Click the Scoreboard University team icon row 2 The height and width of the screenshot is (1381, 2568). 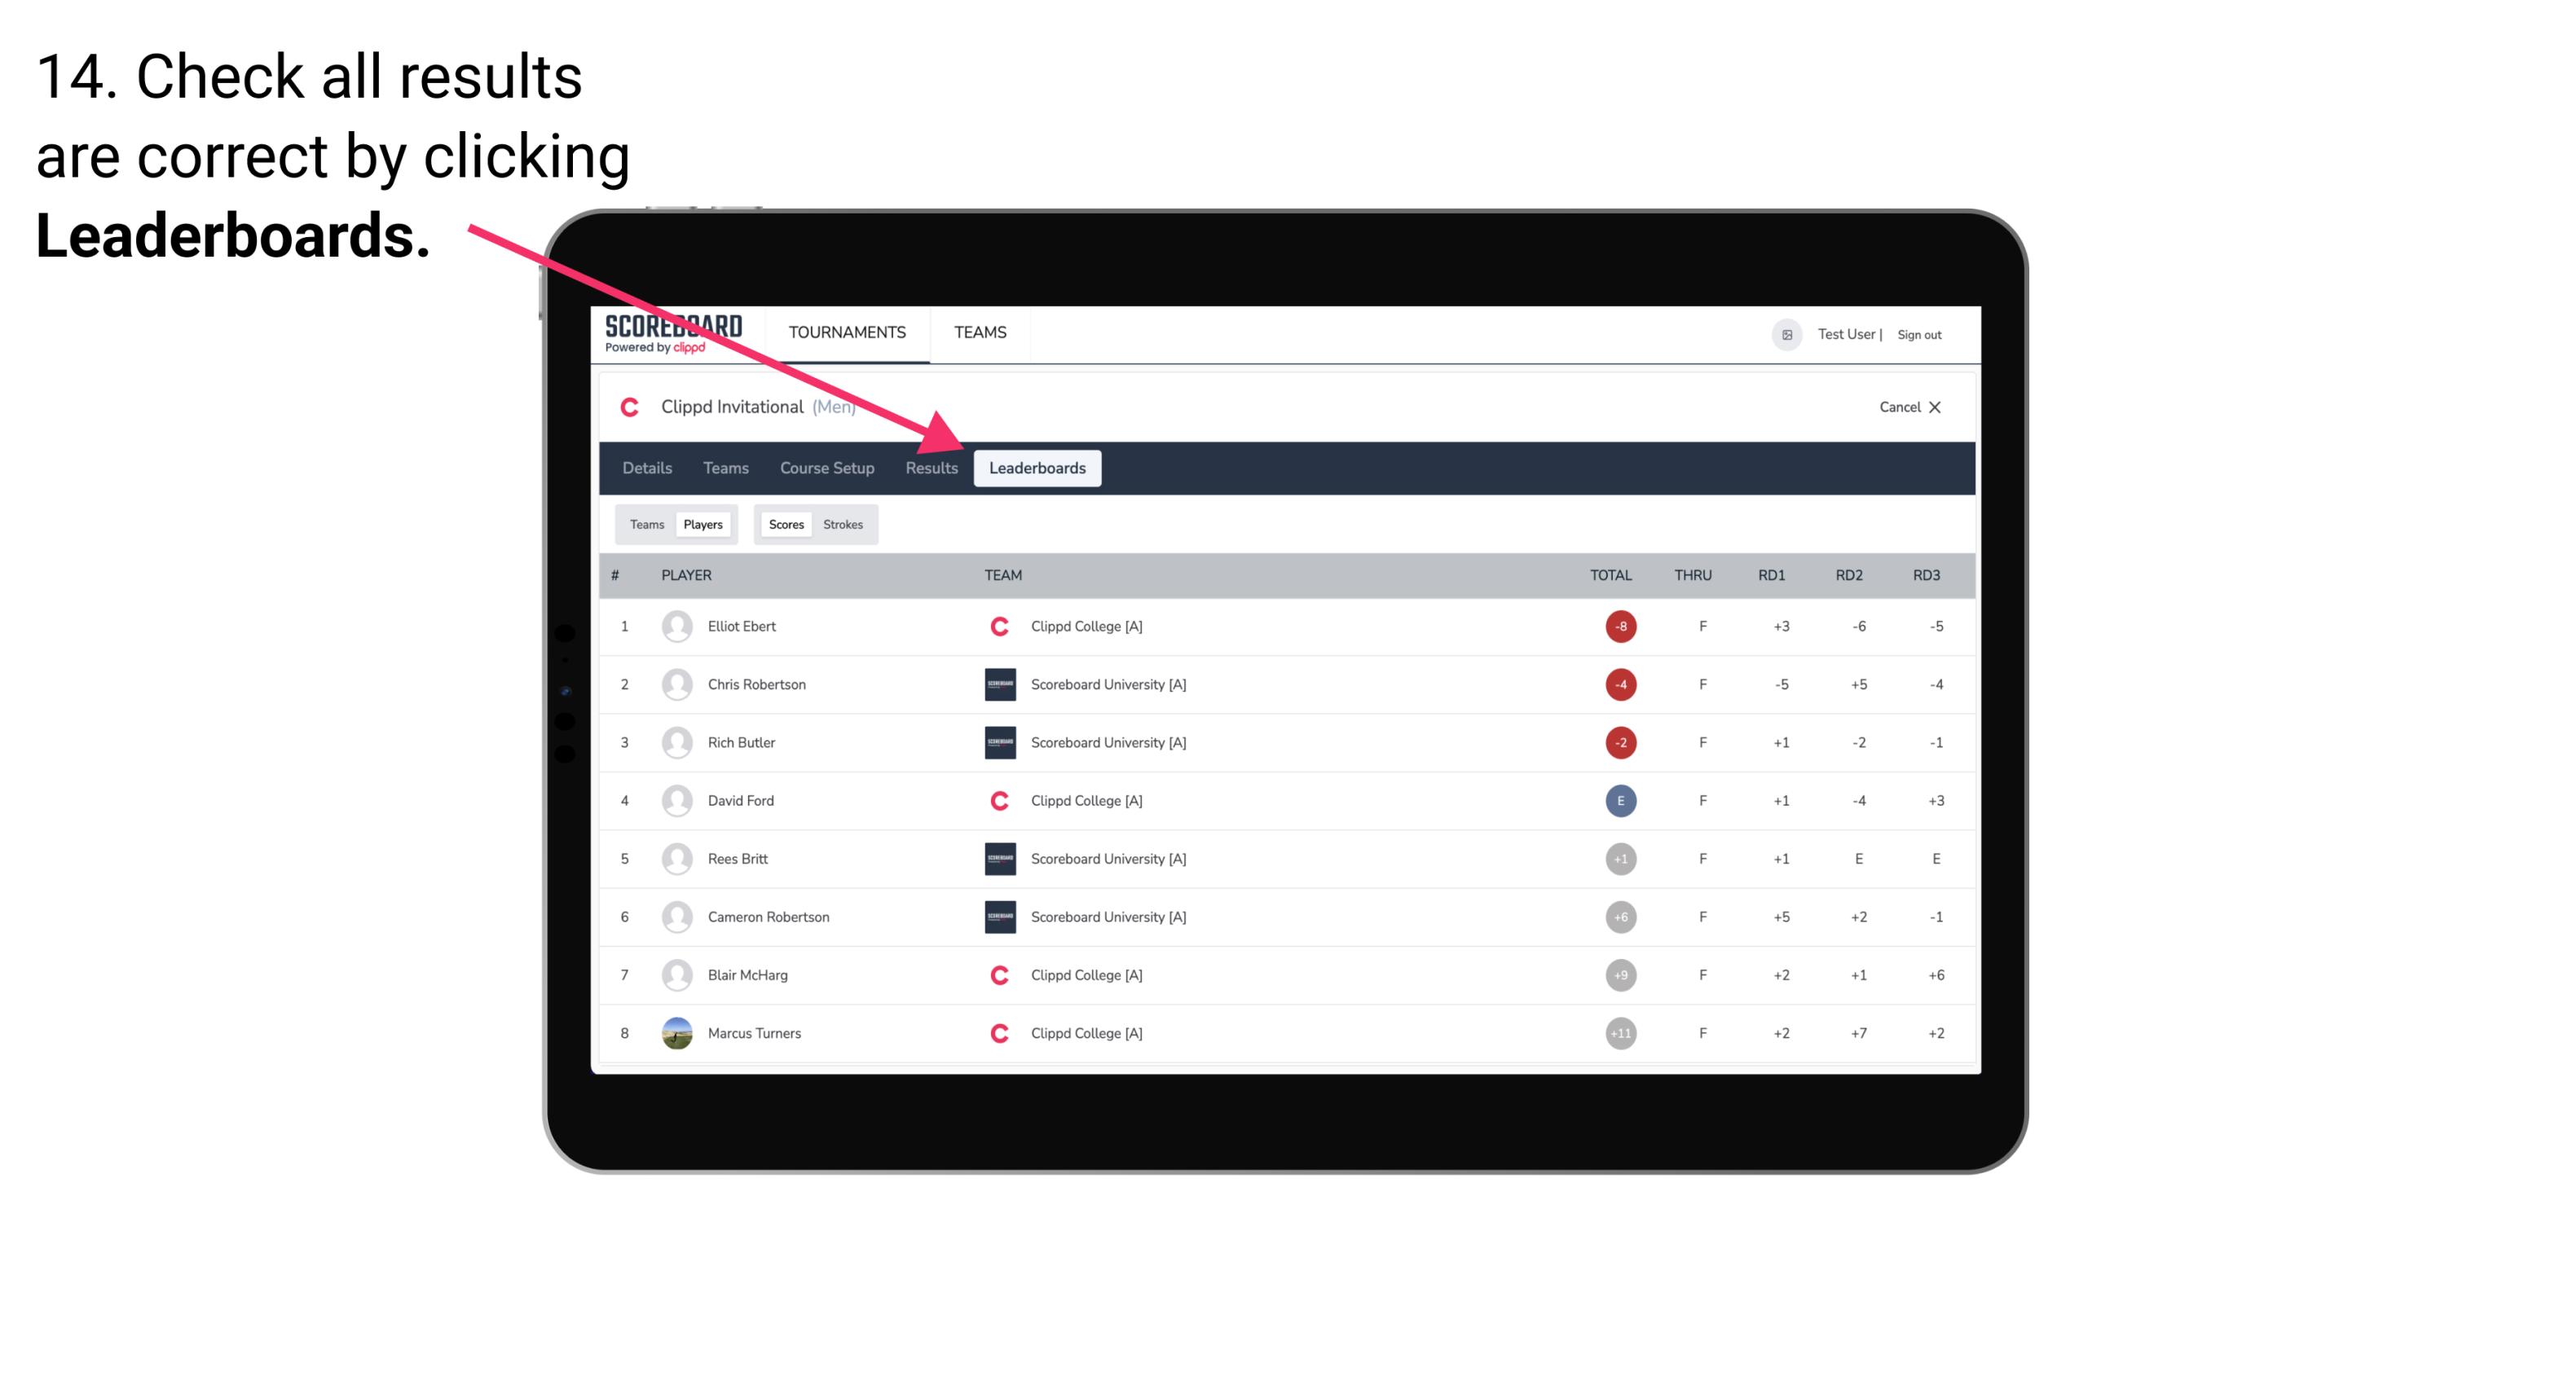coord(993,684)
